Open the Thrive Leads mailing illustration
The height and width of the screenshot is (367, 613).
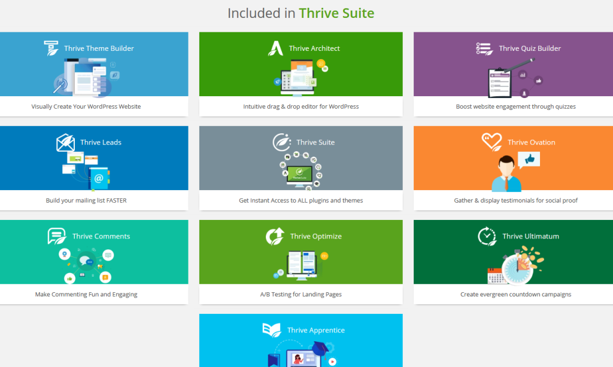(x=86, y=171)
